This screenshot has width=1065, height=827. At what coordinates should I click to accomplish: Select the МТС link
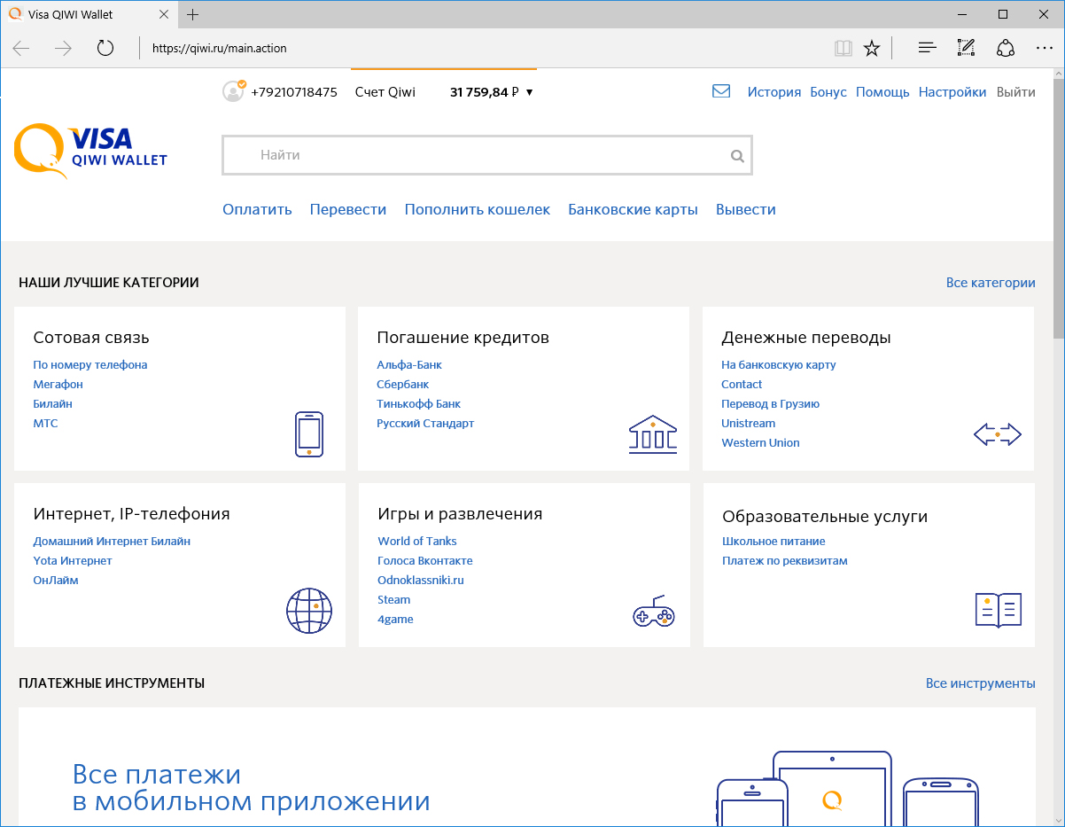tap(45, 423)
